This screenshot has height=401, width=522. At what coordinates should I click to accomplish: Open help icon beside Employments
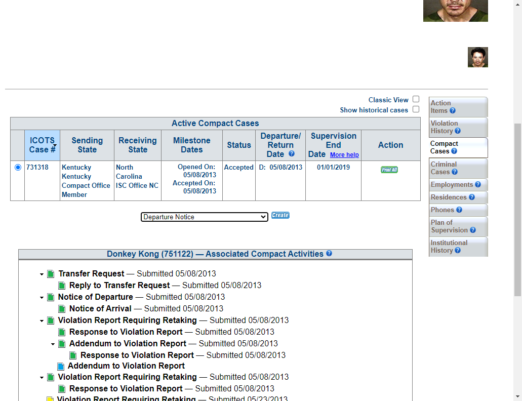click(478, 184)
